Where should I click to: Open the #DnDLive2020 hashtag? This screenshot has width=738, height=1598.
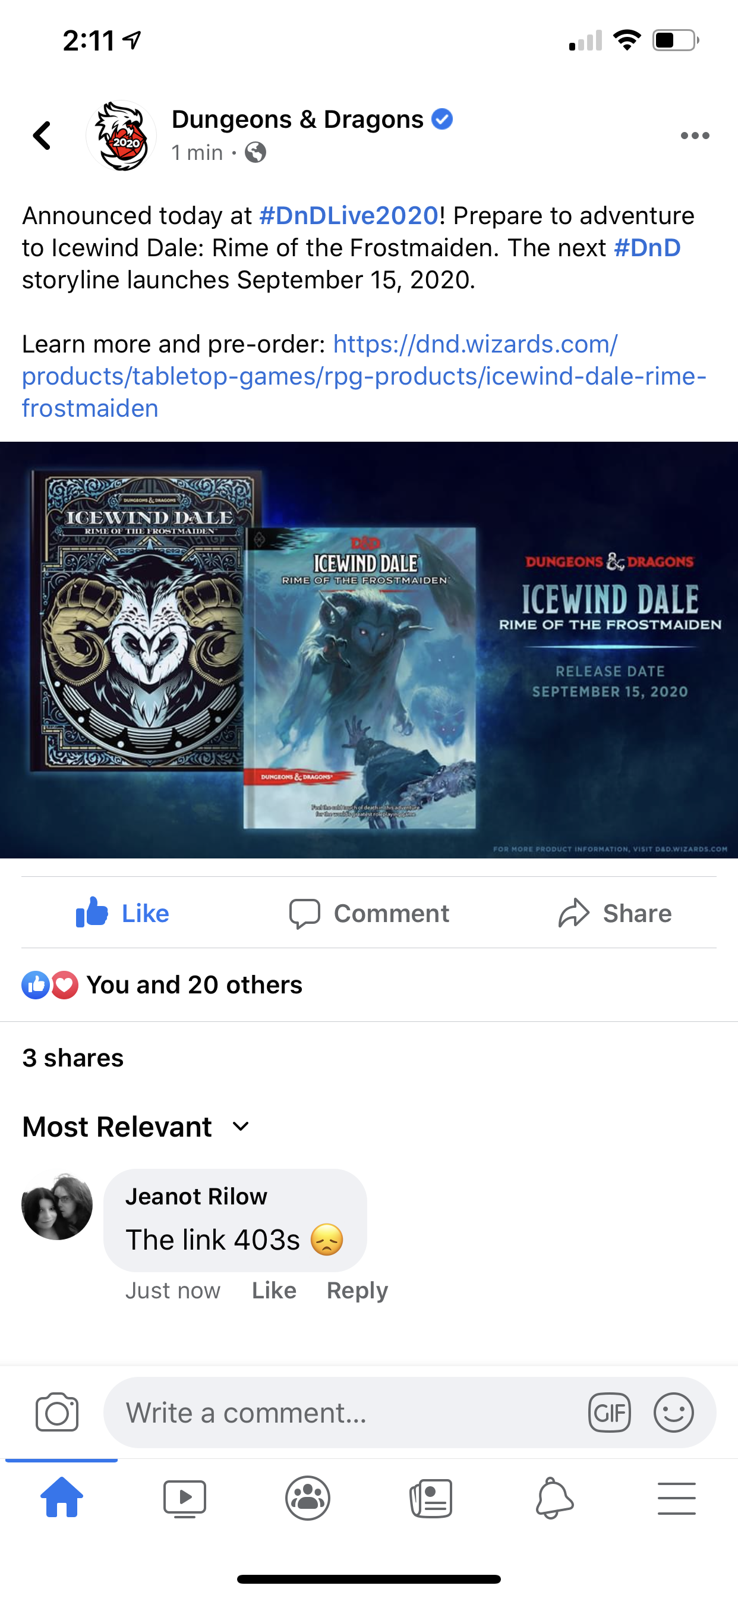pos(349,216)
